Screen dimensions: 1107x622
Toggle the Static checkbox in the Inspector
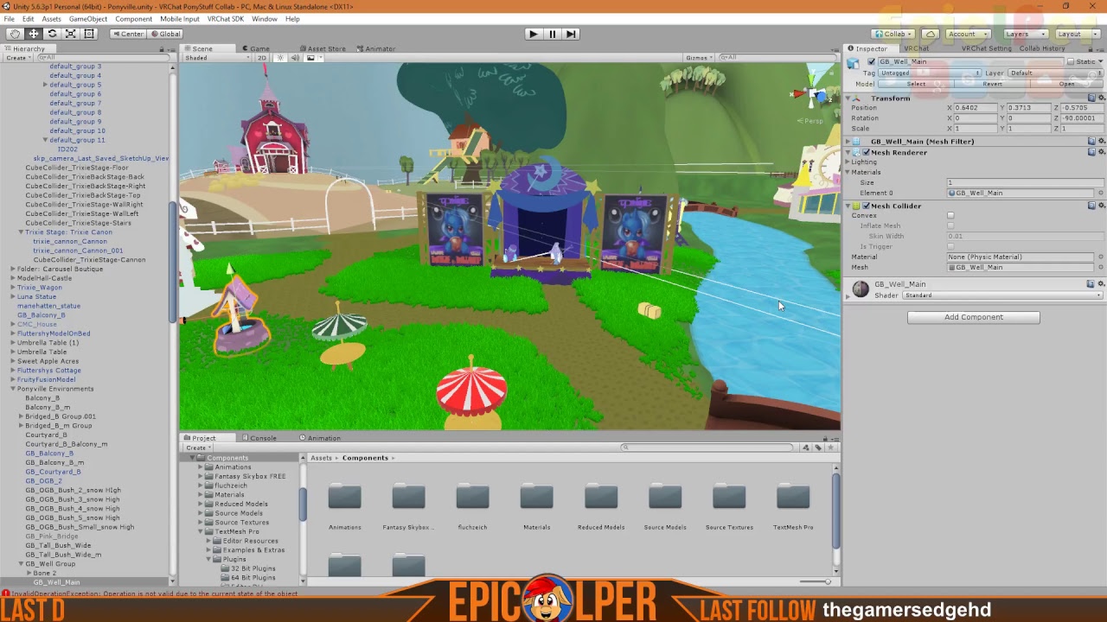[x=1071, y=62]
